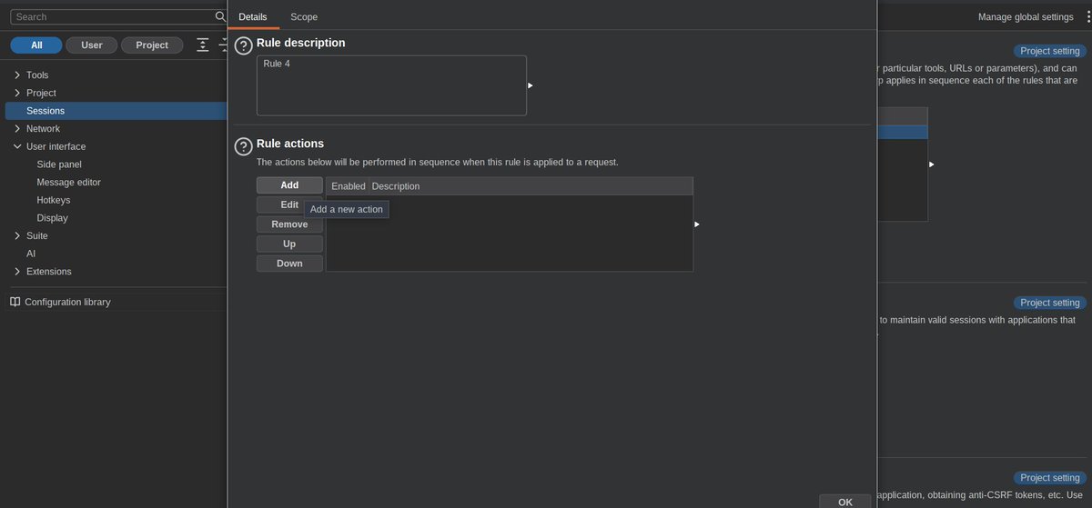
Task: Click the top Project setting badge
Action: [1050, 51]
